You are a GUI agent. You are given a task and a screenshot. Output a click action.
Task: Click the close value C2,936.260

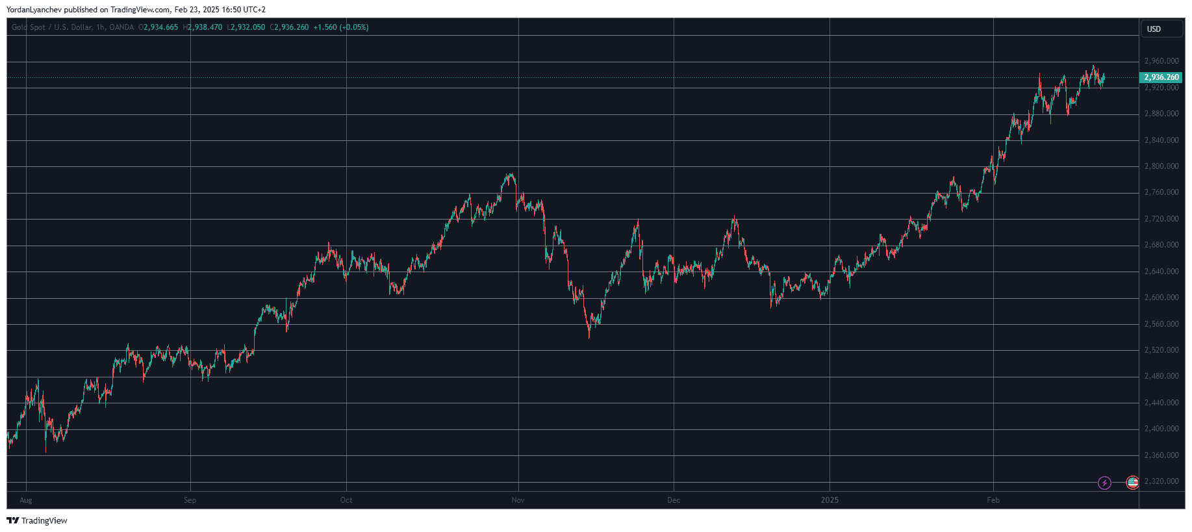(x=289, y=27)
